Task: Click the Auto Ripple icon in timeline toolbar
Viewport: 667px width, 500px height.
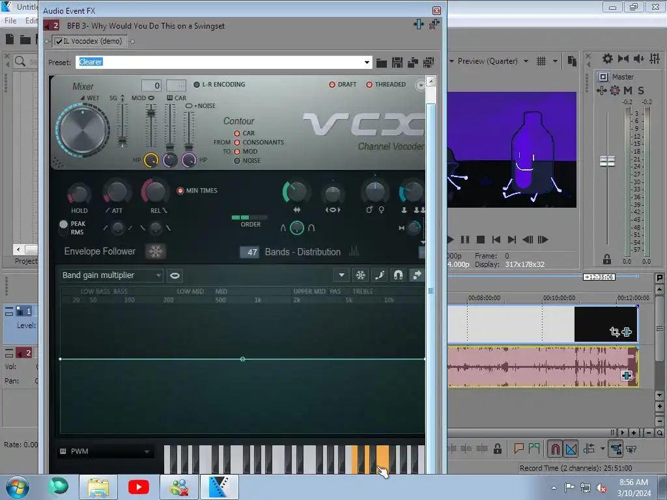Action: (x=589, y=449)
